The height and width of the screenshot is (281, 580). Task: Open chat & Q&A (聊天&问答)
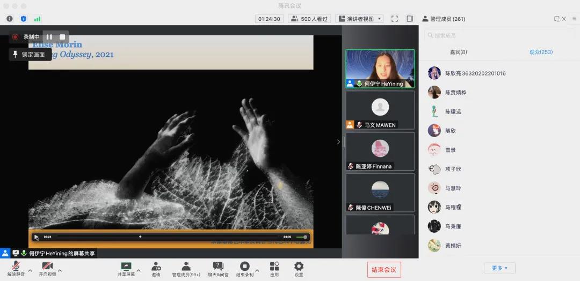pos(218,266)
